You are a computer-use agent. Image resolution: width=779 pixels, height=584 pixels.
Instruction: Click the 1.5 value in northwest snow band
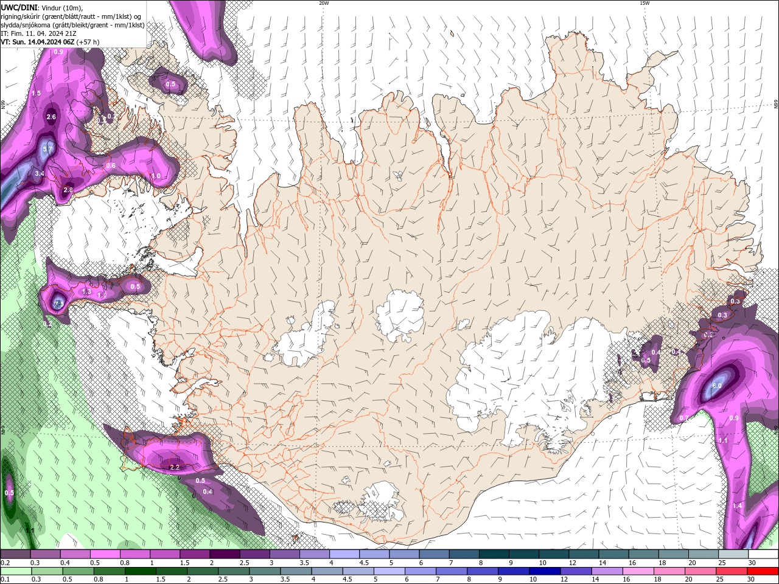point(36,94)
